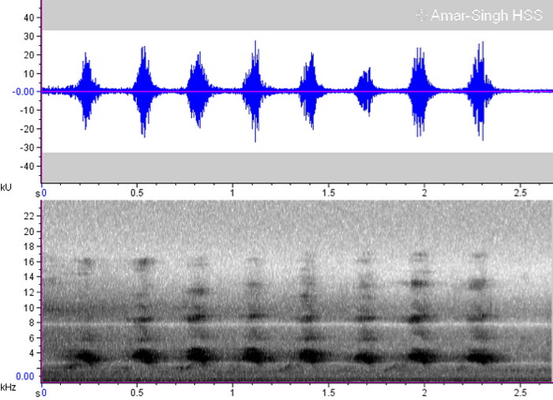Click the dark 4 kHz band near 1.4 s
553x400 pixels.
coord(310,356)
